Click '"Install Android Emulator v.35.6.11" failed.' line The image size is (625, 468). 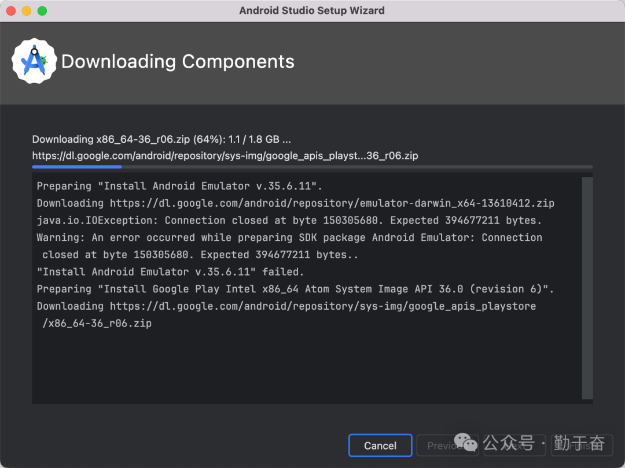(x=170, y=272)
